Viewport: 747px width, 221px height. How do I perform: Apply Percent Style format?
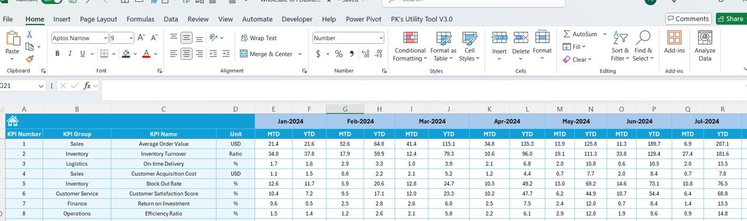[x=338, y=54]
